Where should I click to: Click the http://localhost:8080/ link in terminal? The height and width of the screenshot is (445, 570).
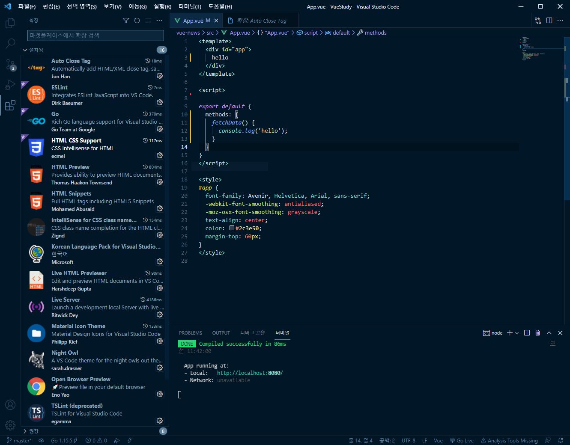click(x=250, y=373)
